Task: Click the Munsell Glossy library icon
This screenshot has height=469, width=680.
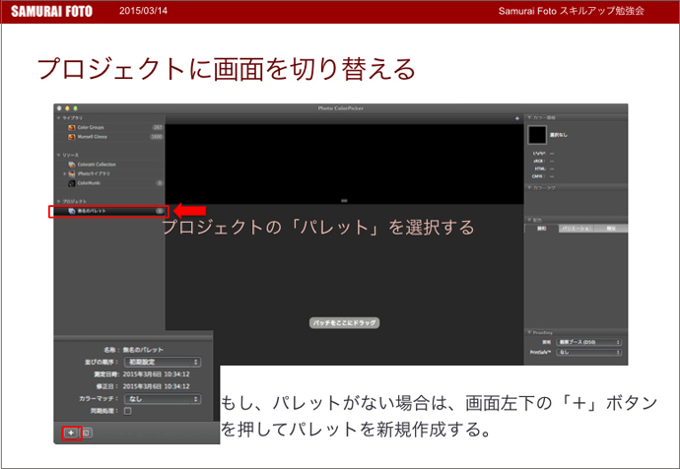Action: click(72, 137)
